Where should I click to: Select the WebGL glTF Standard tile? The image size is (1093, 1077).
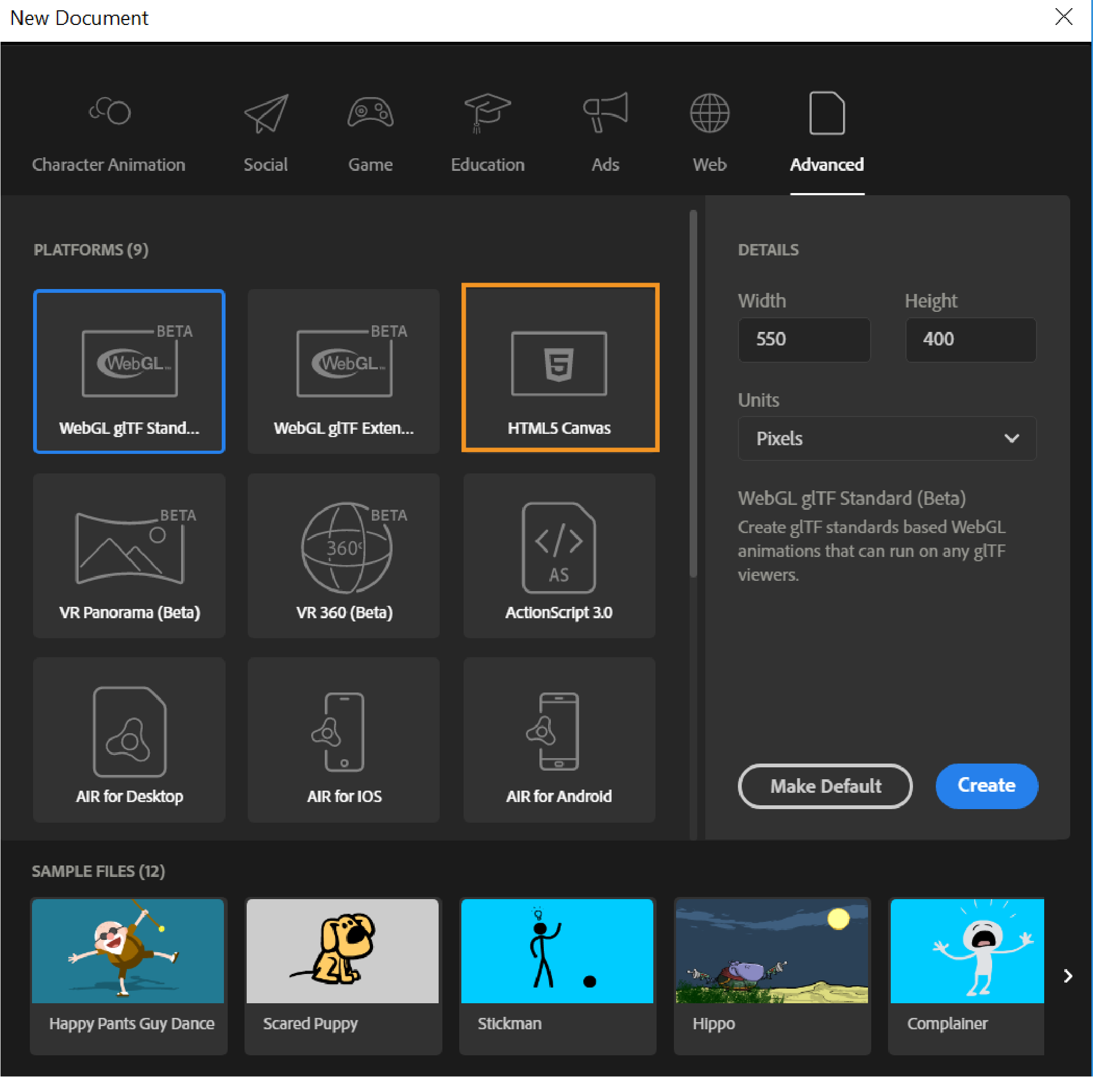129,370
